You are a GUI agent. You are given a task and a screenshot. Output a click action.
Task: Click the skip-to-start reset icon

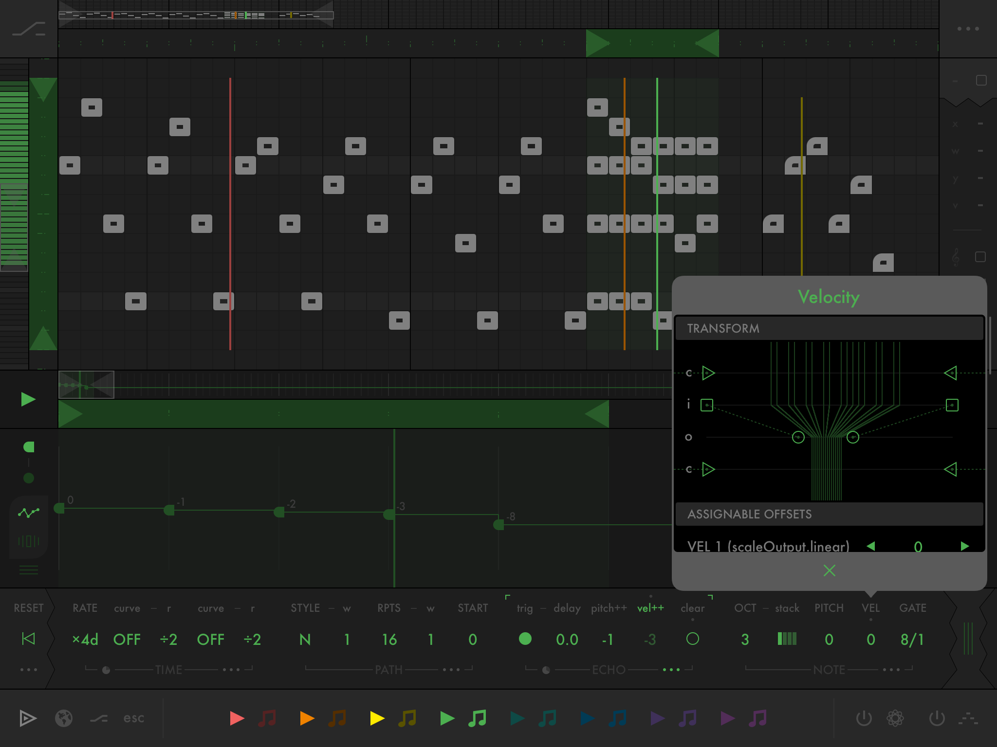29,639
